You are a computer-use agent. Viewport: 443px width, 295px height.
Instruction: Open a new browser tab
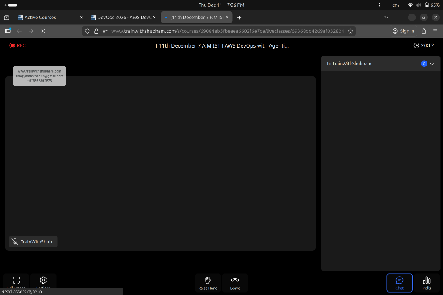(x=239, y=18)
